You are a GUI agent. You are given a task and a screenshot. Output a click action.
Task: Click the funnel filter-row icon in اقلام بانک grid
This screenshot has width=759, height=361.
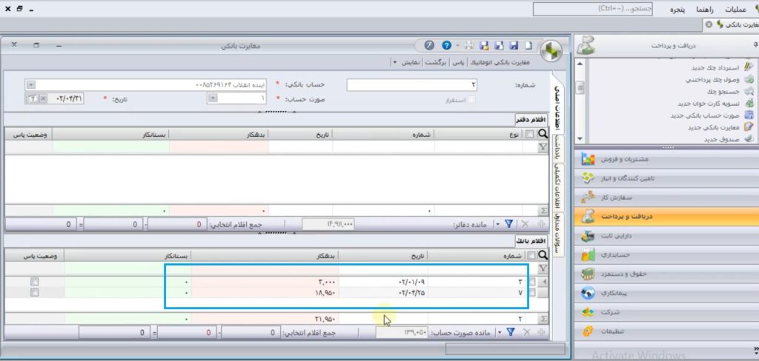click(x=543, y=268)
